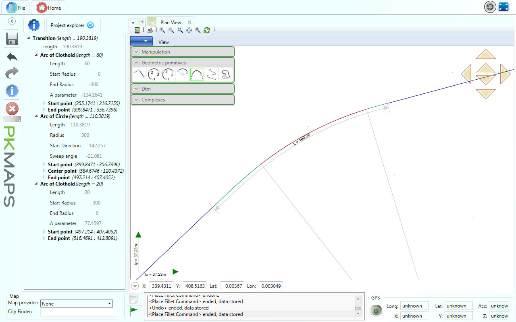Open the View ribbon tab
Screen dimensions: 516x322
click(x=164, y=42)
